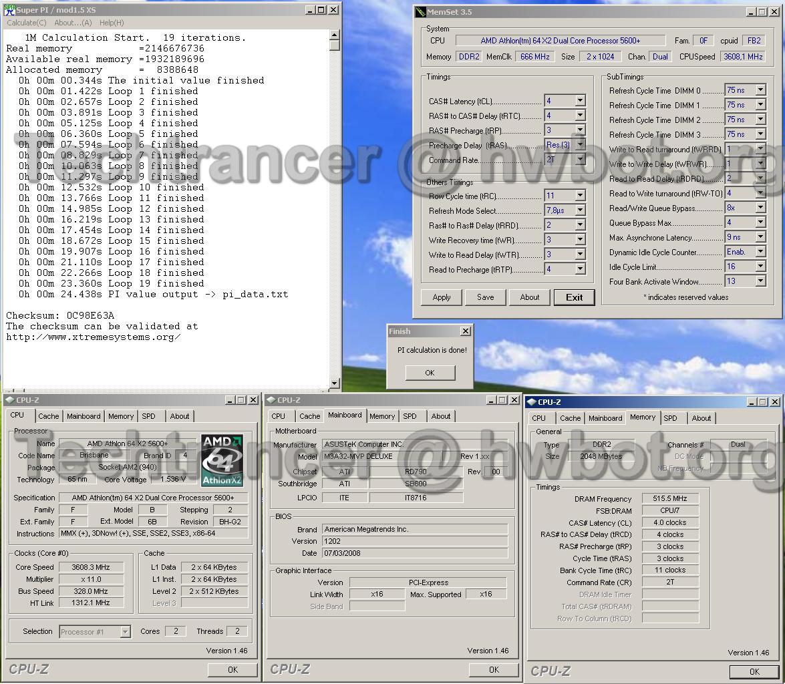Open SPD tab in the Memory CPU-Z window
Image resolution: width=785 pixels, height=684 pixels.
670,418
